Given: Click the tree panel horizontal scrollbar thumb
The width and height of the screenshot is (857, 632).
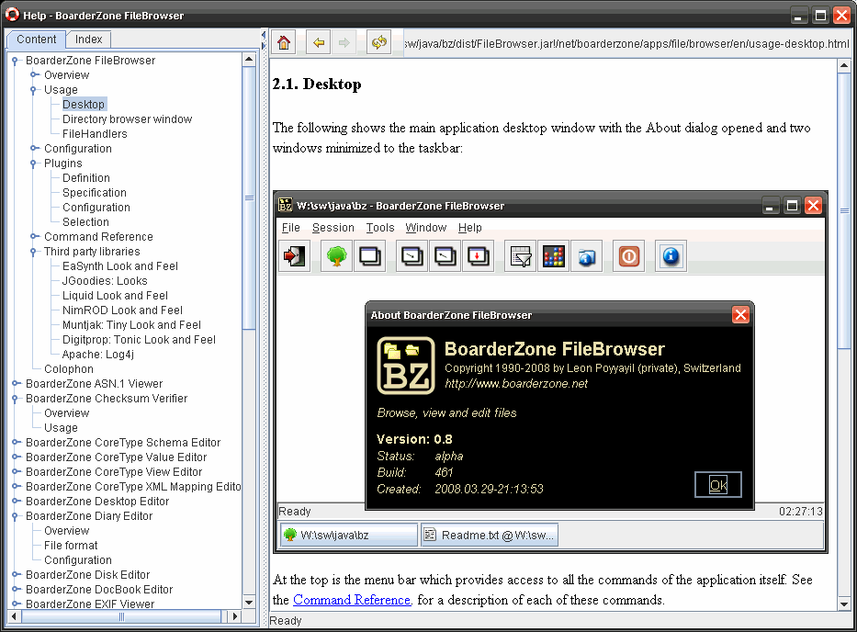Looking at the screenshot, I should [x=121, y=616].
